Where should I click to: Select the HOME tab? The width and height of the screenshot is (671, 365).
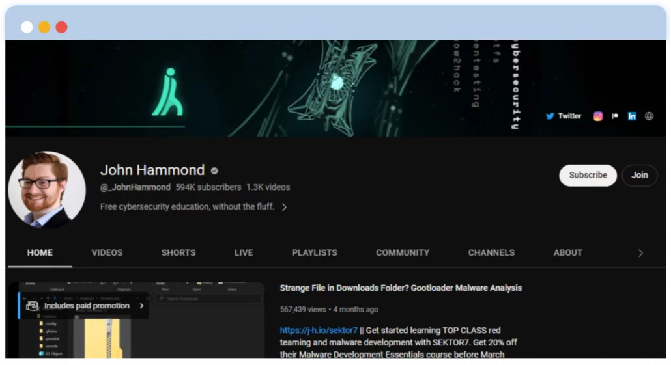(40, 252)
